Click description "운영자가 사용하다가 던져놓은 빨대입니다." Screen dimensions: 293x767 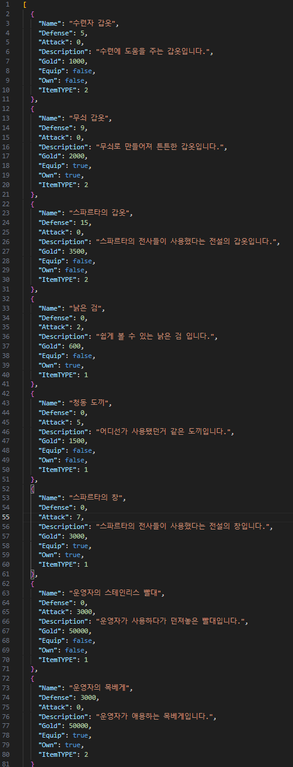(x=170, y=621)
